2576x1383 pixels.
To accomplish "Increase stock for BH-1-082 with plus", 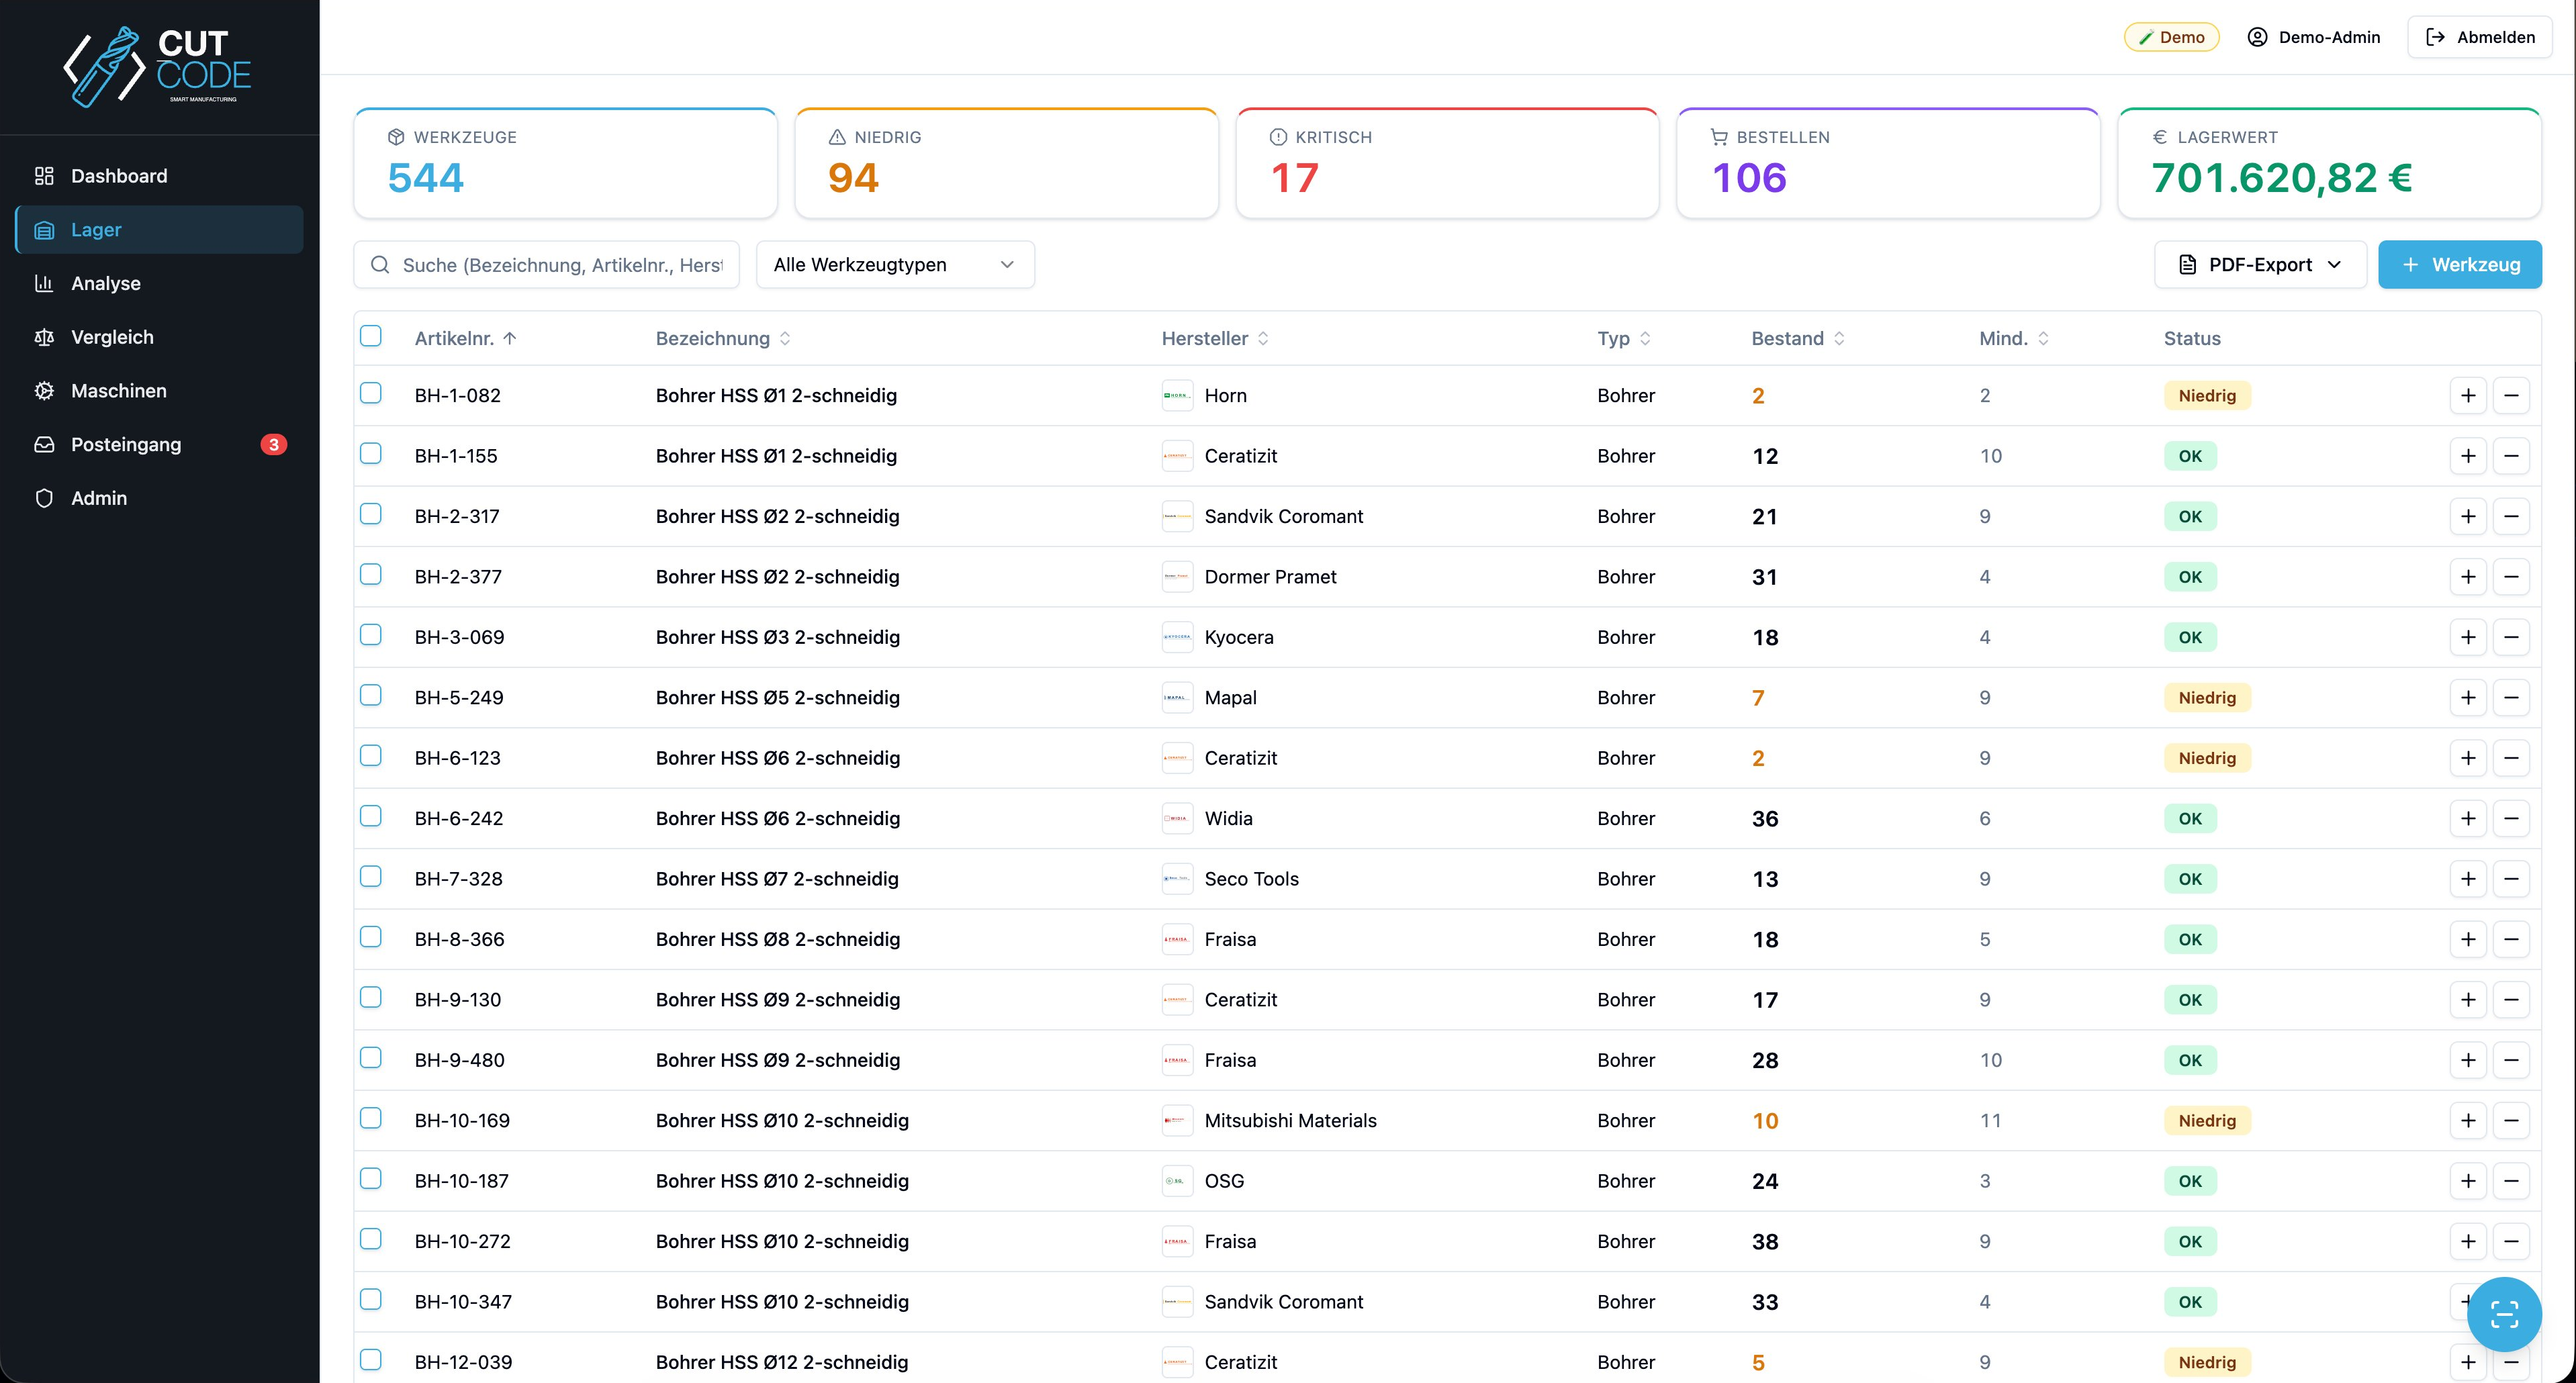I will click(x=2468, y=395).
